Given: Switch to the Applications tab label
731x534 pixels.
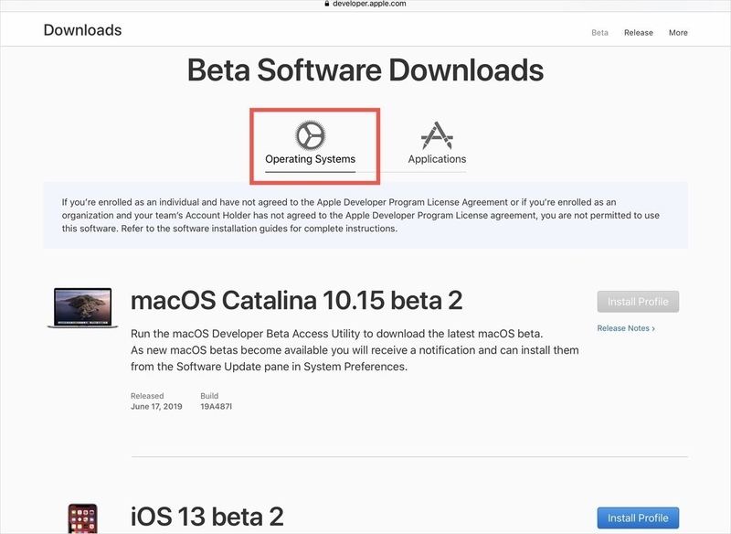Looking at the screenshot, I should pos(437,159).
